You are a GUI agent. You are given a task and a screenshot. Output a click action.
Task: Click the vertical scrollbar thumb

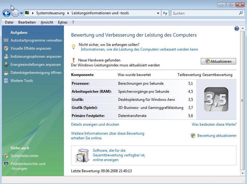pos(243,101)
